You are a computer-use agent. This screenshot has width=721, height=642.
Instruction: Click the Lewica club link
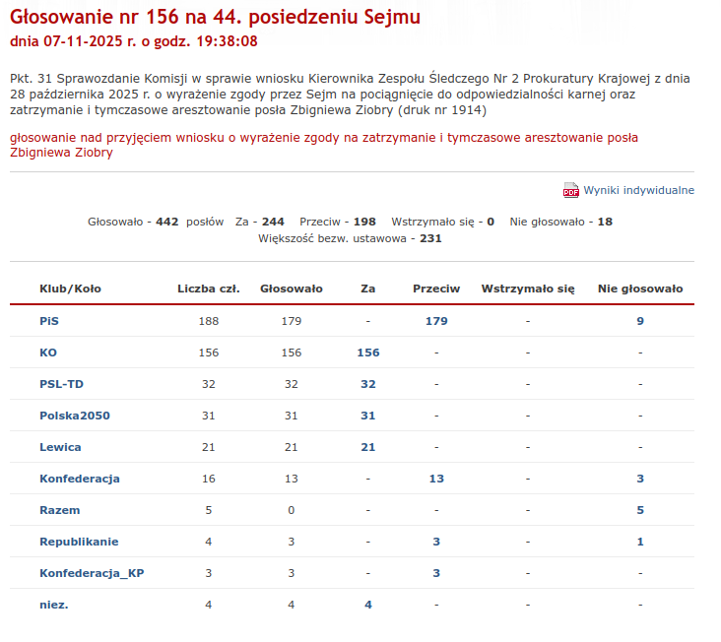coord(60,447)
